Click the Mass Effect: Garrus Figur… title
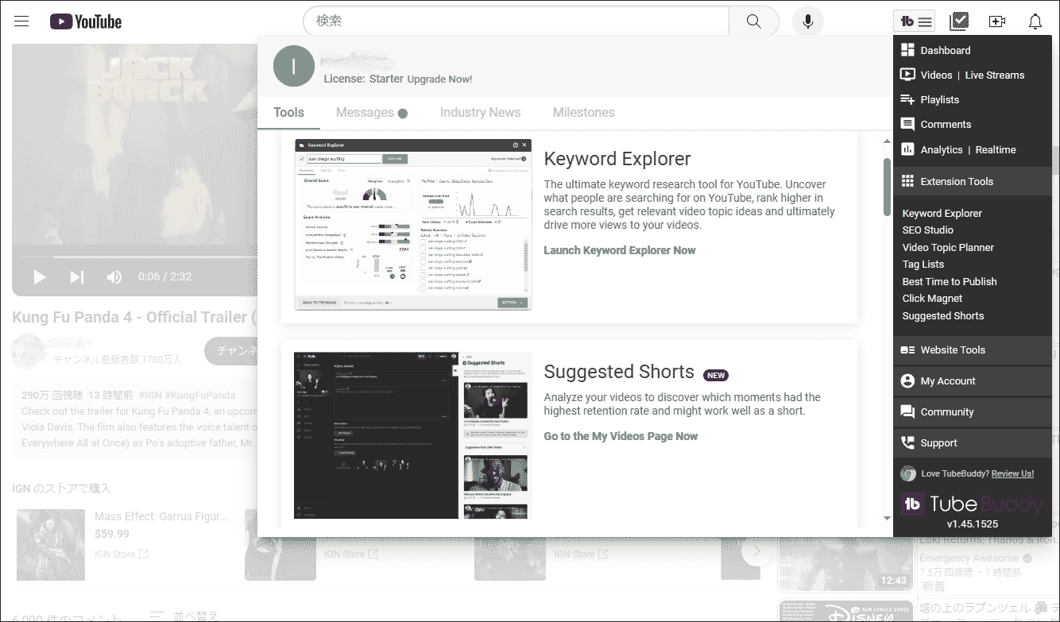 coord(161,516)
